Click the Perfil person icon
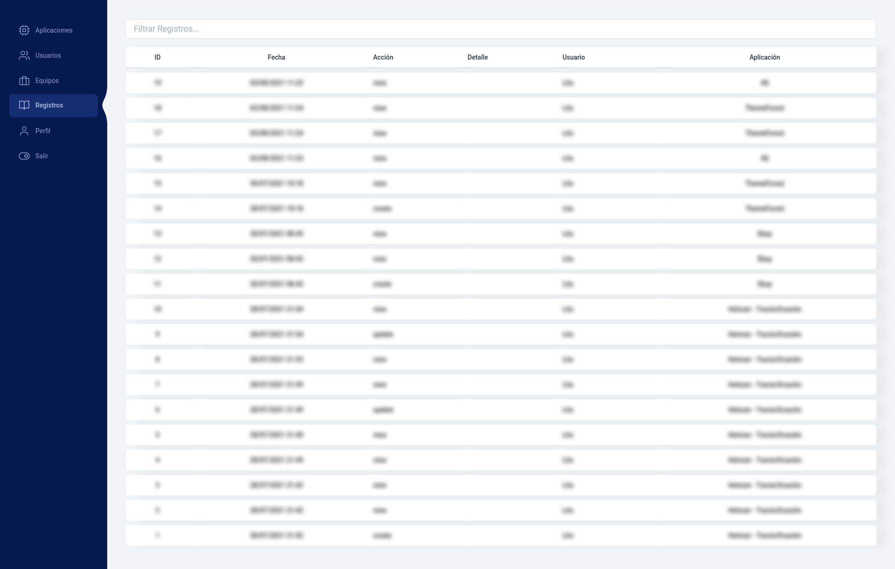Viewport: 895px width, 569px height. point(24,131)
